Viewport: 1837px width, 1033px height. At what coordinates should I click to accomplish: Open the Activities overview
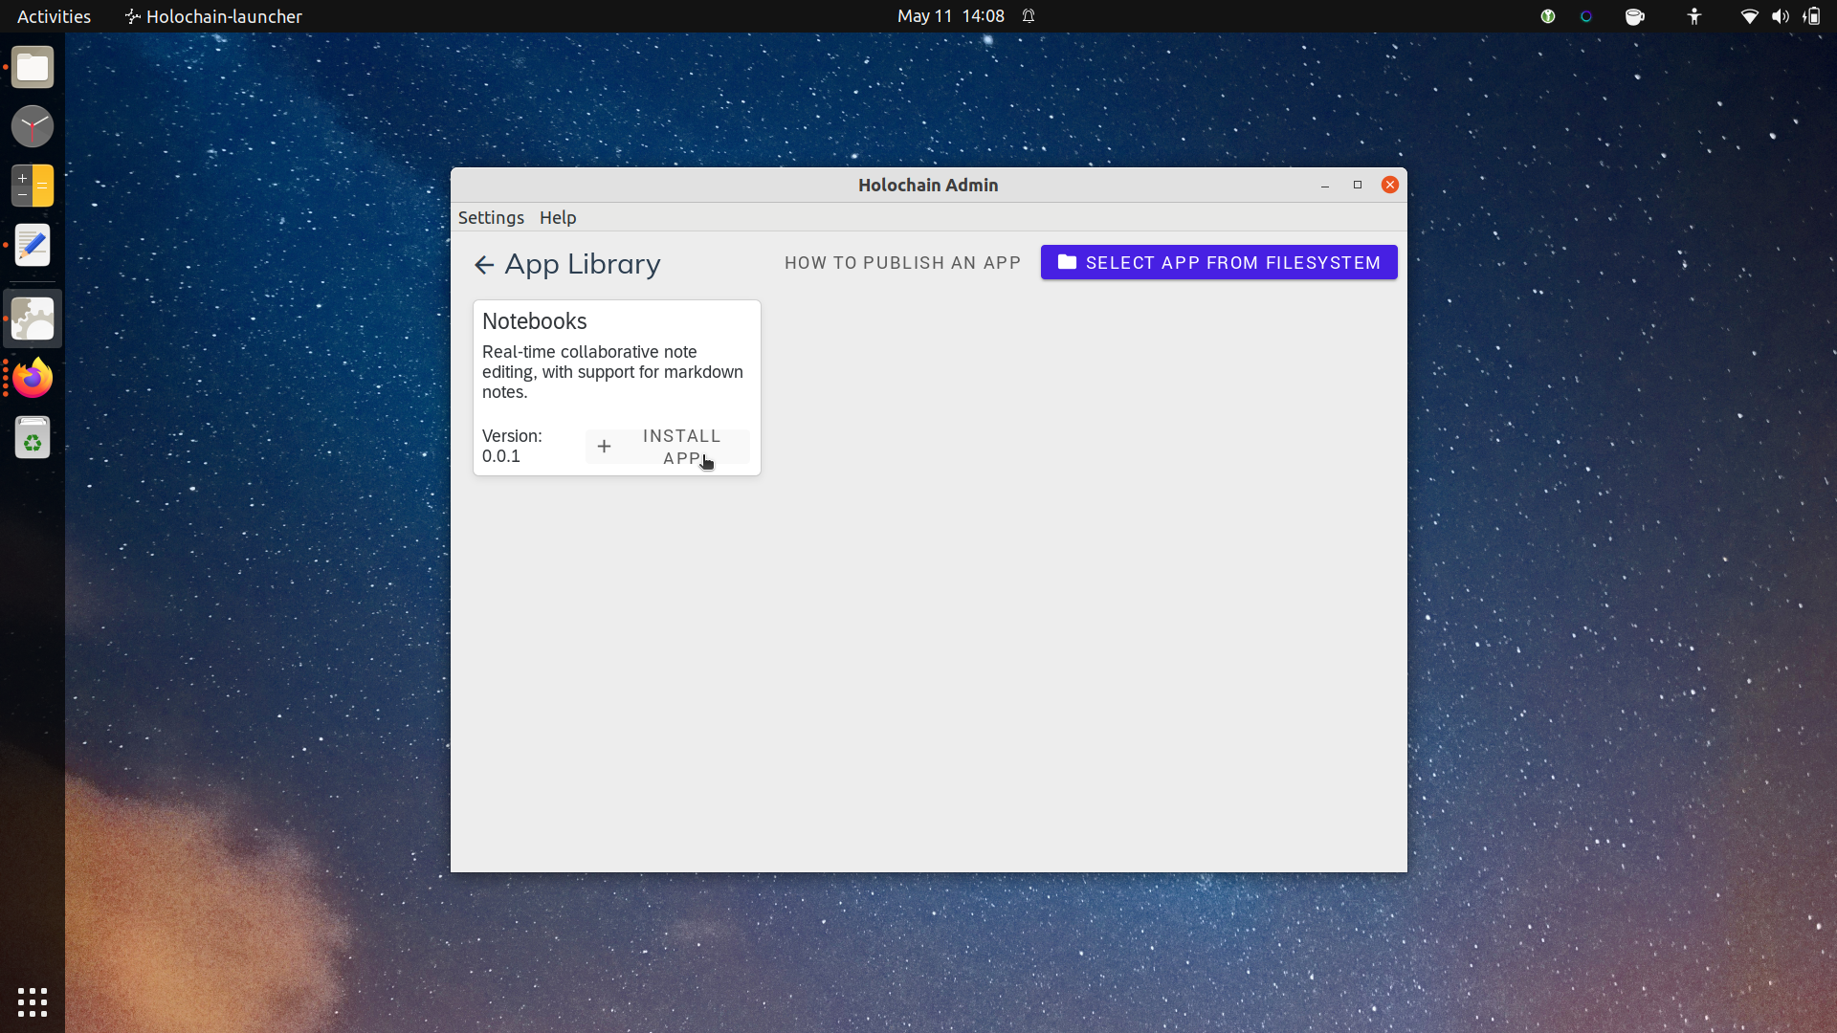(54, 16)
